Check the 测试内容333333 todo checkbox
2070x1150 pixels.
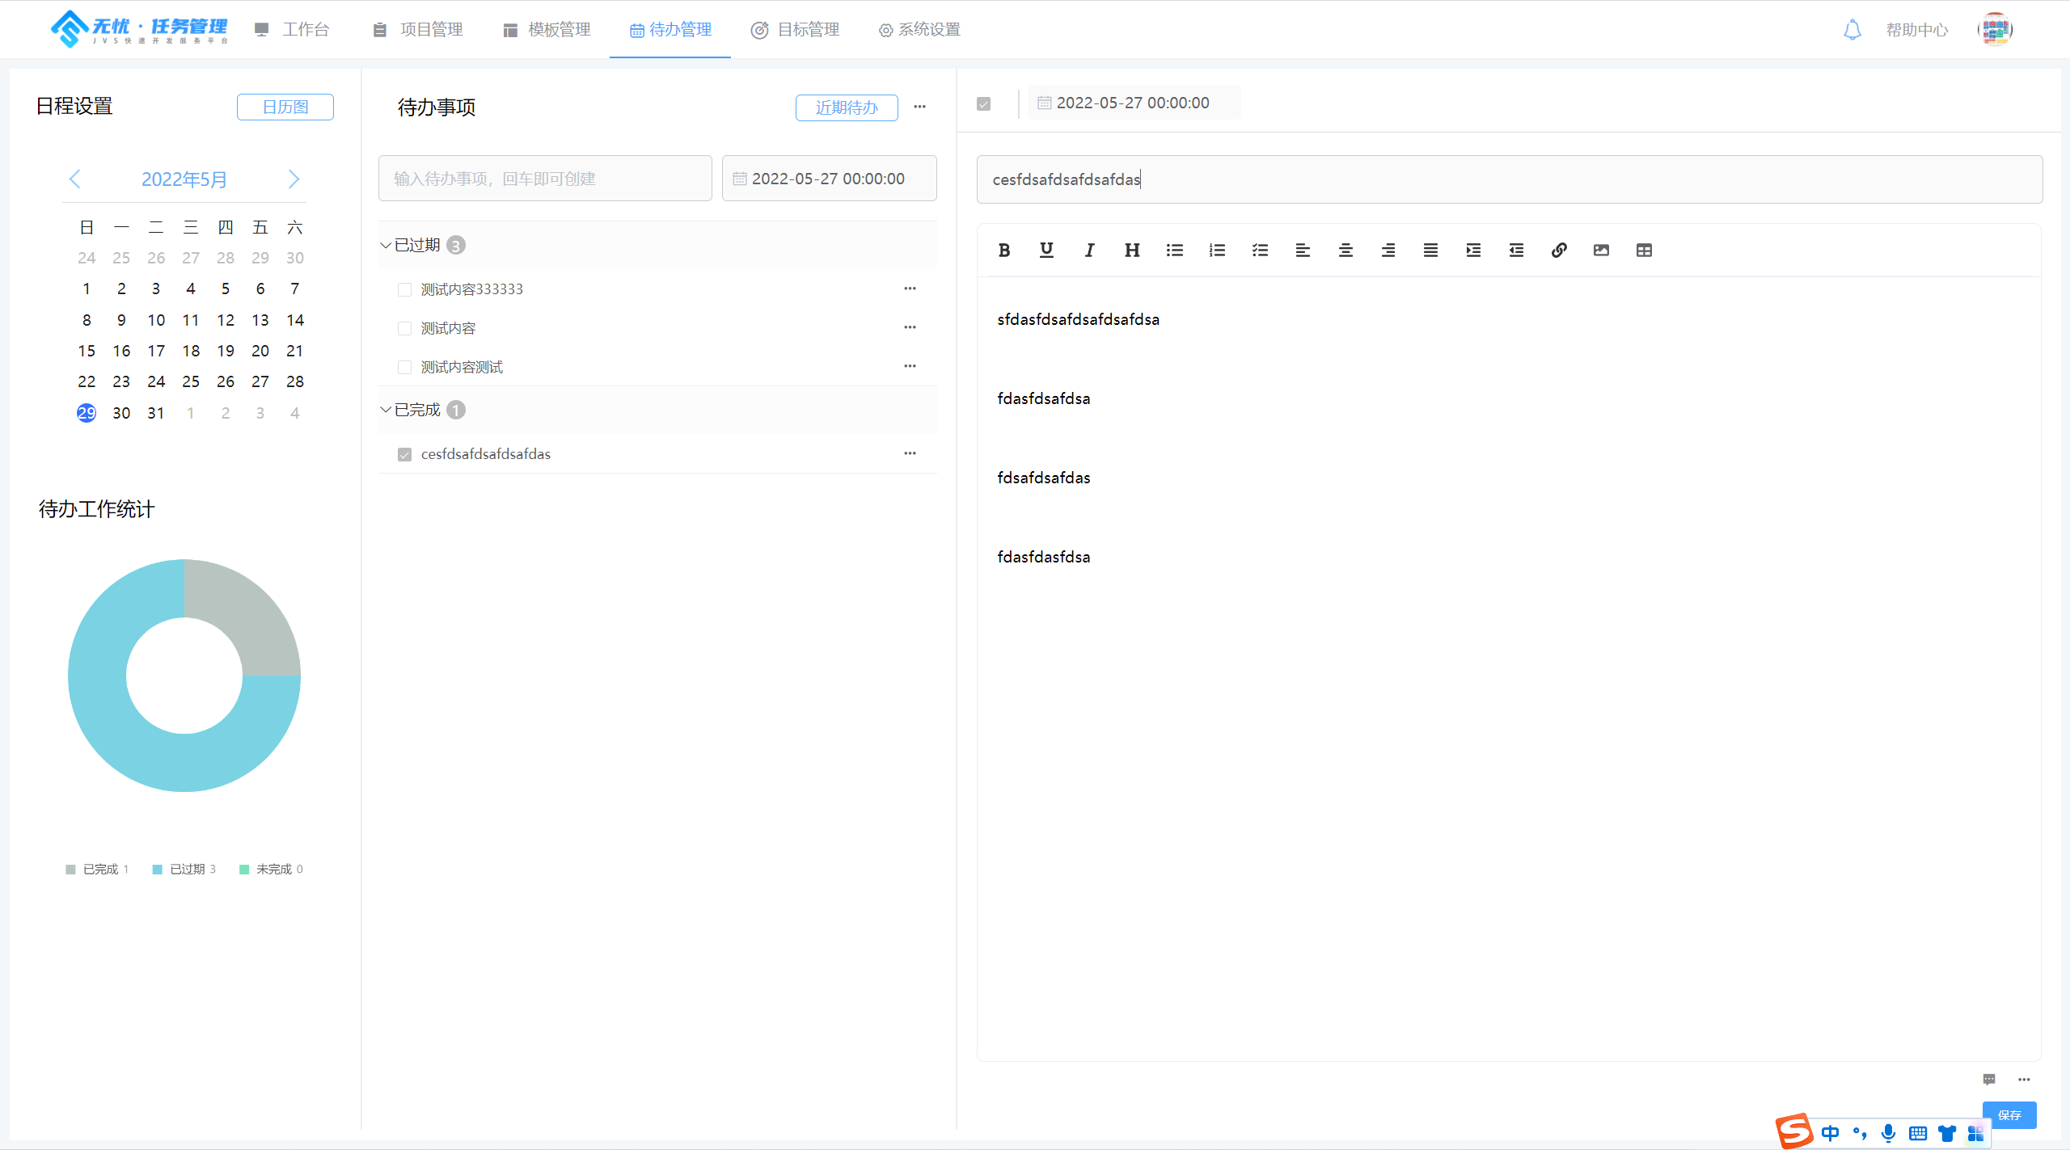pos(404,289)
